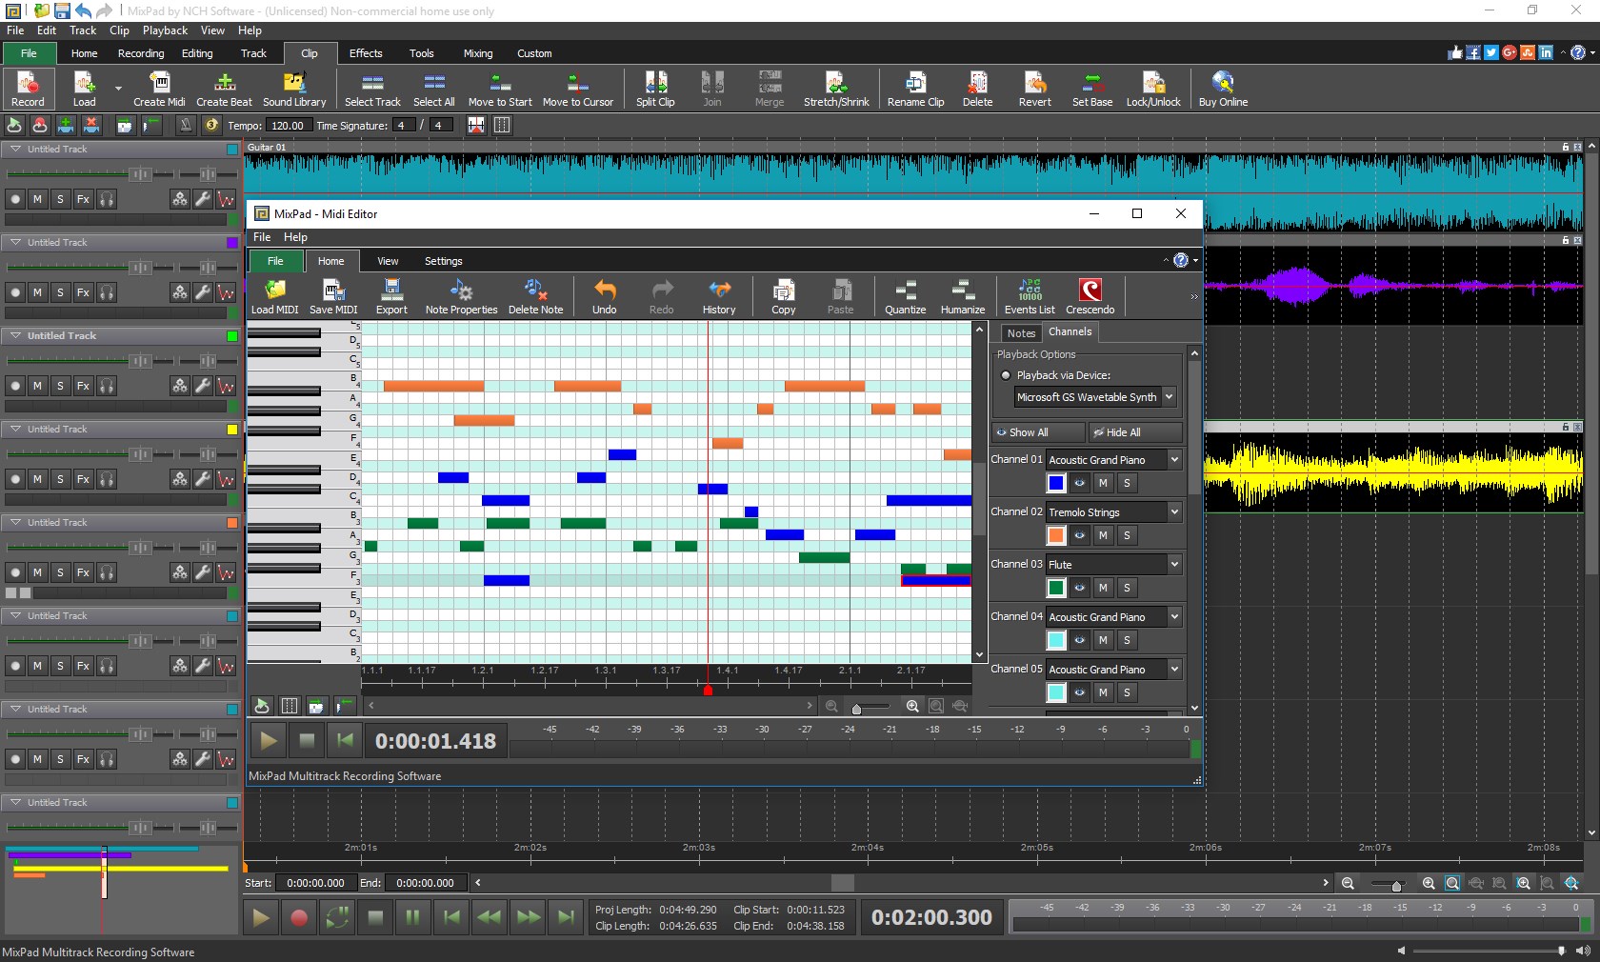Open the Crescendo tool
Screen dimensions: 1600x962
(1090, 296)
